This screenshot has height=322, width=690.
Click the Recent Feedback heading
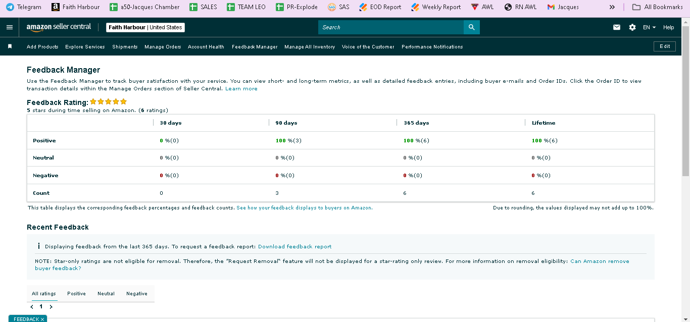coord(58,227)
